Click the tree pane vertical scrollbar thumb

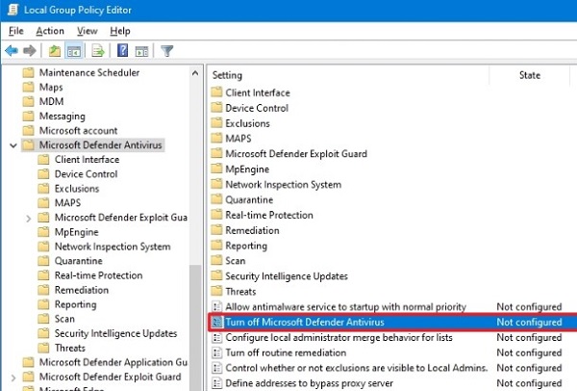[x=195, y=327]
